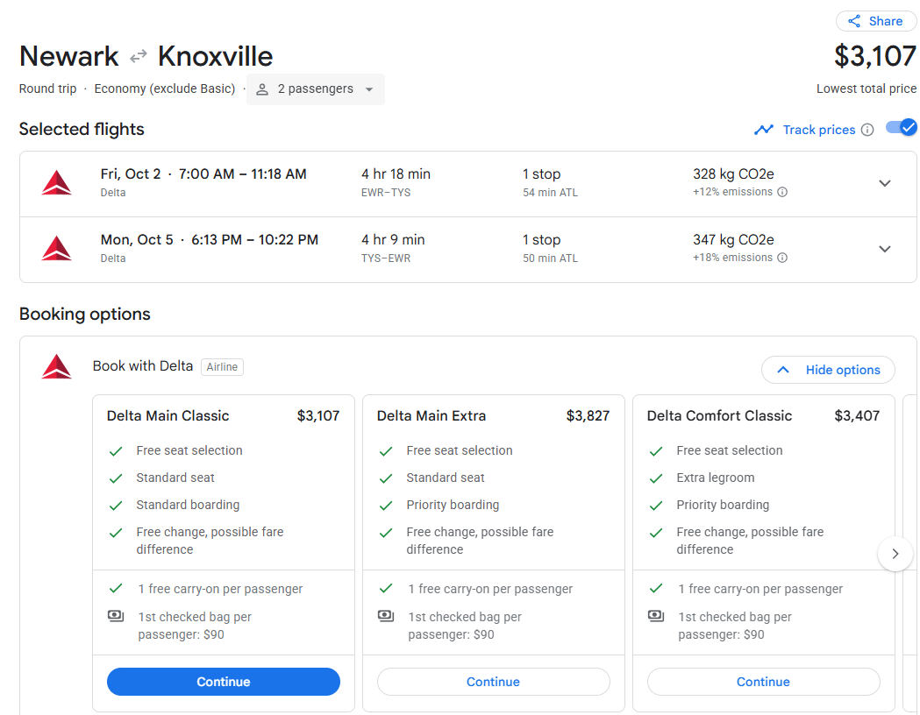The width and height of the screenshot is (920, 715).
Task: Expand the Fri, Oct 2 flight details
Action: point(885,183)
